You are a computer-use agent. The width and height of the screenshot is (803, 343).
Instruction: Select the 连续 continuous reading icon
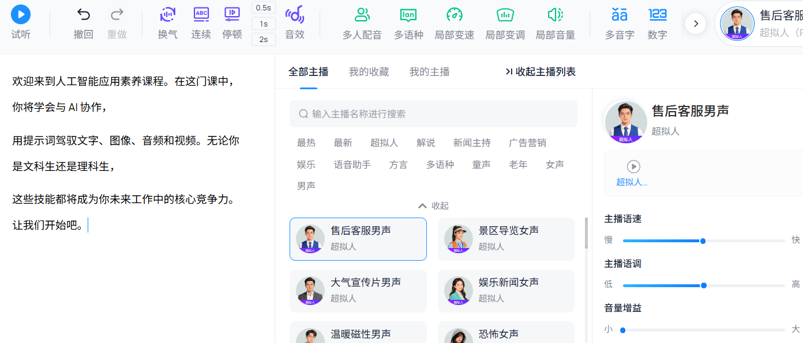pyautogui.click(x=201, y=16)
